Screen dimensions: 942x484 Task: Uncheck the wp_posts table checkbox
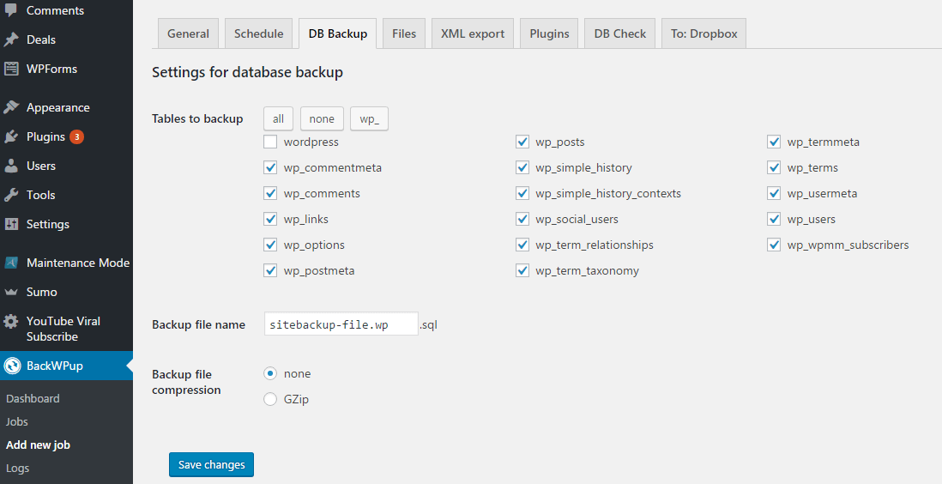click(522, 142)
